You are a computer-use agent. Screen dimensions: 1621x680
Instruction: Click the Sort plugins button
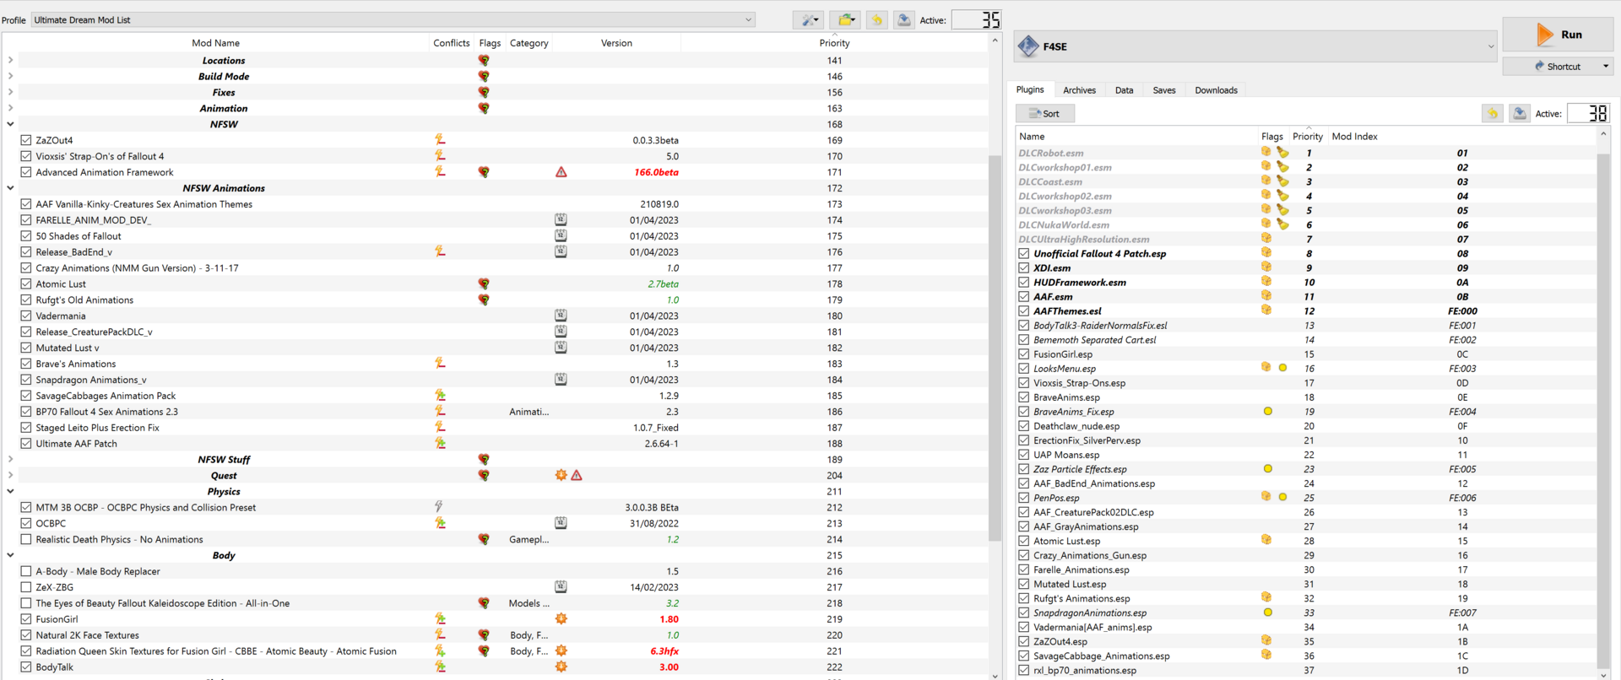(x=1044, y=114)
